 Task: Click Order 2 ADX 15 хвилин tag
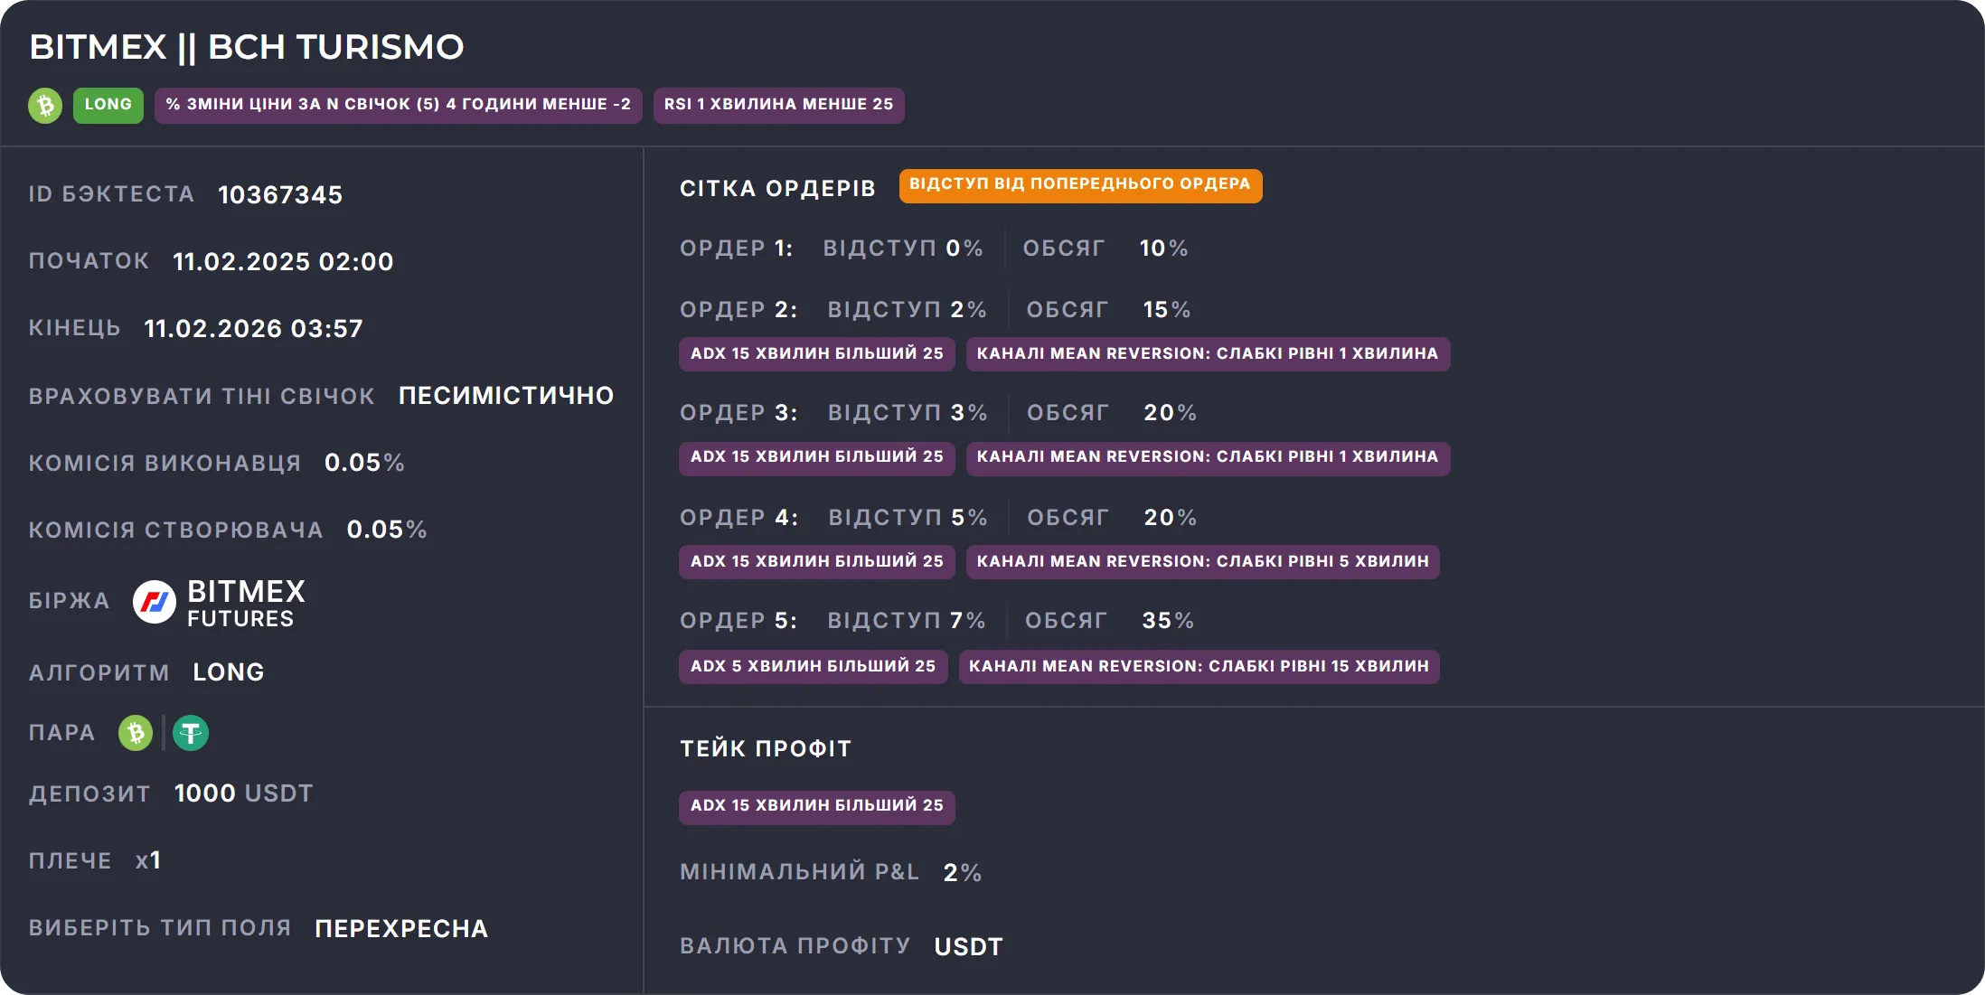tap(816, 353)
